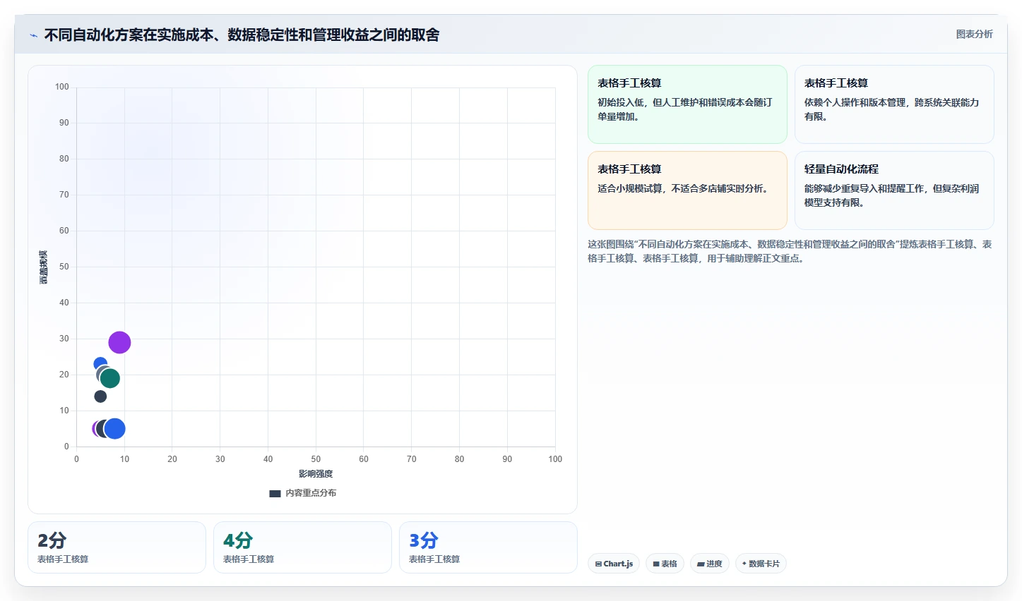Click the 70 tick on the vertical axis
Screen dimensions: 1022x601
point(64,195)
